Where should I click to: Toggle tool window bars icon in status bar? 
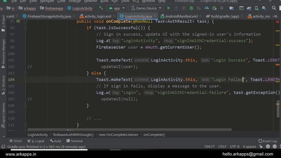(3, 147)
